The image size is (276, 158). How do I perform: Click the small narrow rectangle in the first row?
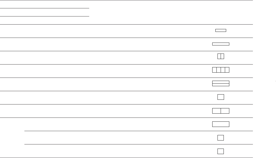pos(221,31)
